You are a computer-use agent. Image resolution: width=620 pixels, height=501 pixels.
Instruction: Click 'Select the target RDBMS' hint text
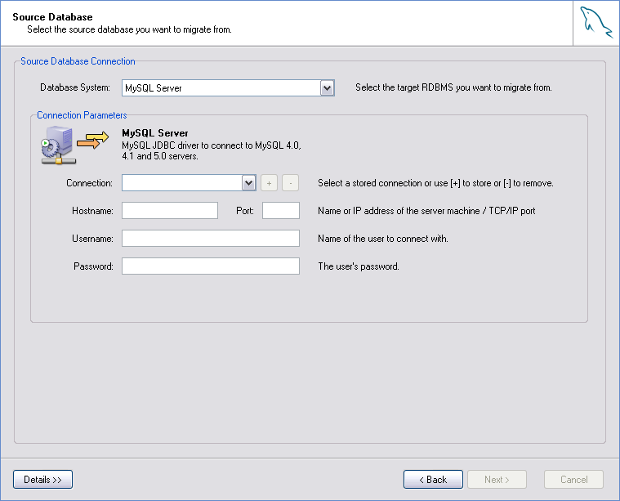tap(453, 87)
